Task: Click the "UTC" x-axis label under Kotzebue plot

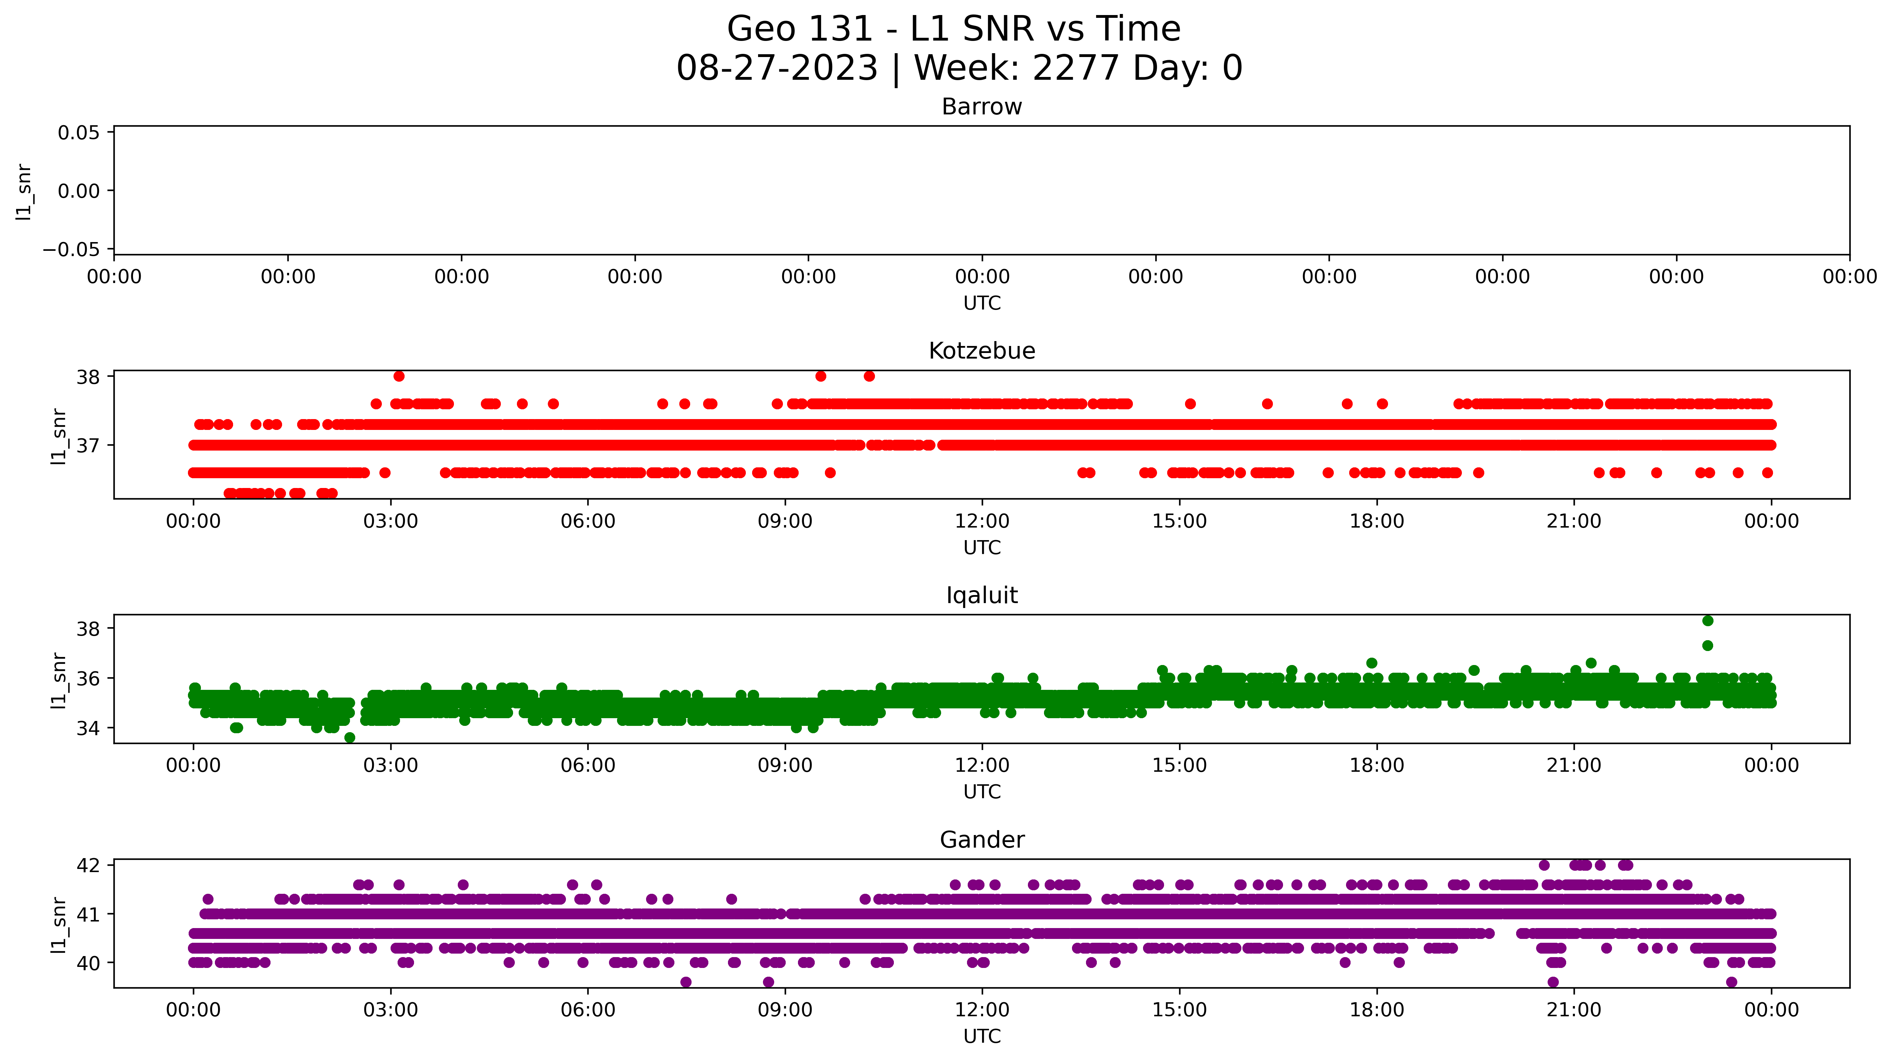Action: click(x=982, y=549)
